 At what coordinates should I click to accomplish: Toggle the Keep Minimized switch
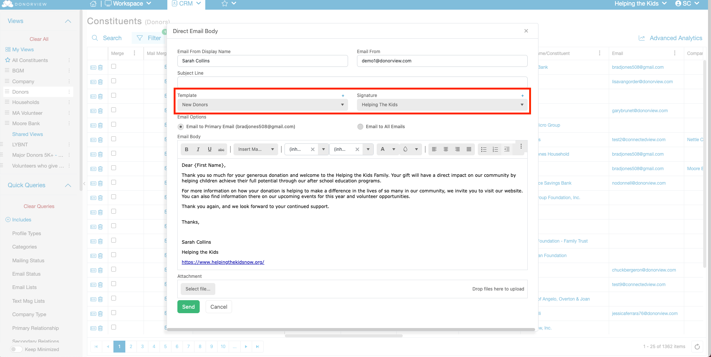(16, 349)
